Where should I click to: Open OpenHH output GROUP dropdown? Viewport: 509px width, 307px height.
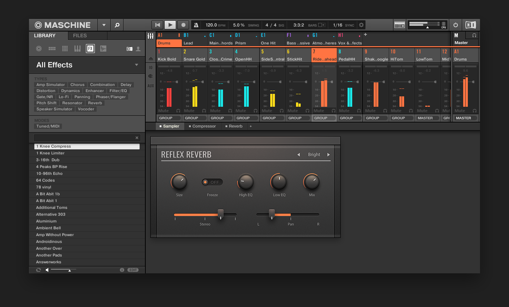pyautogui.click(x=247, y=118)
